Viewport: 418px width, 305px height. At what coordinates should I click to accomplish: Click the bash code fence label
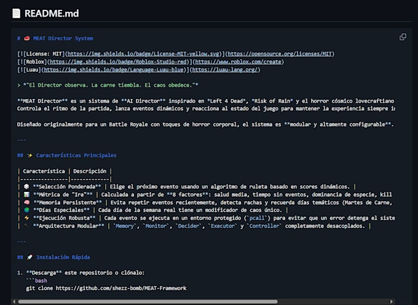(41, 281)
